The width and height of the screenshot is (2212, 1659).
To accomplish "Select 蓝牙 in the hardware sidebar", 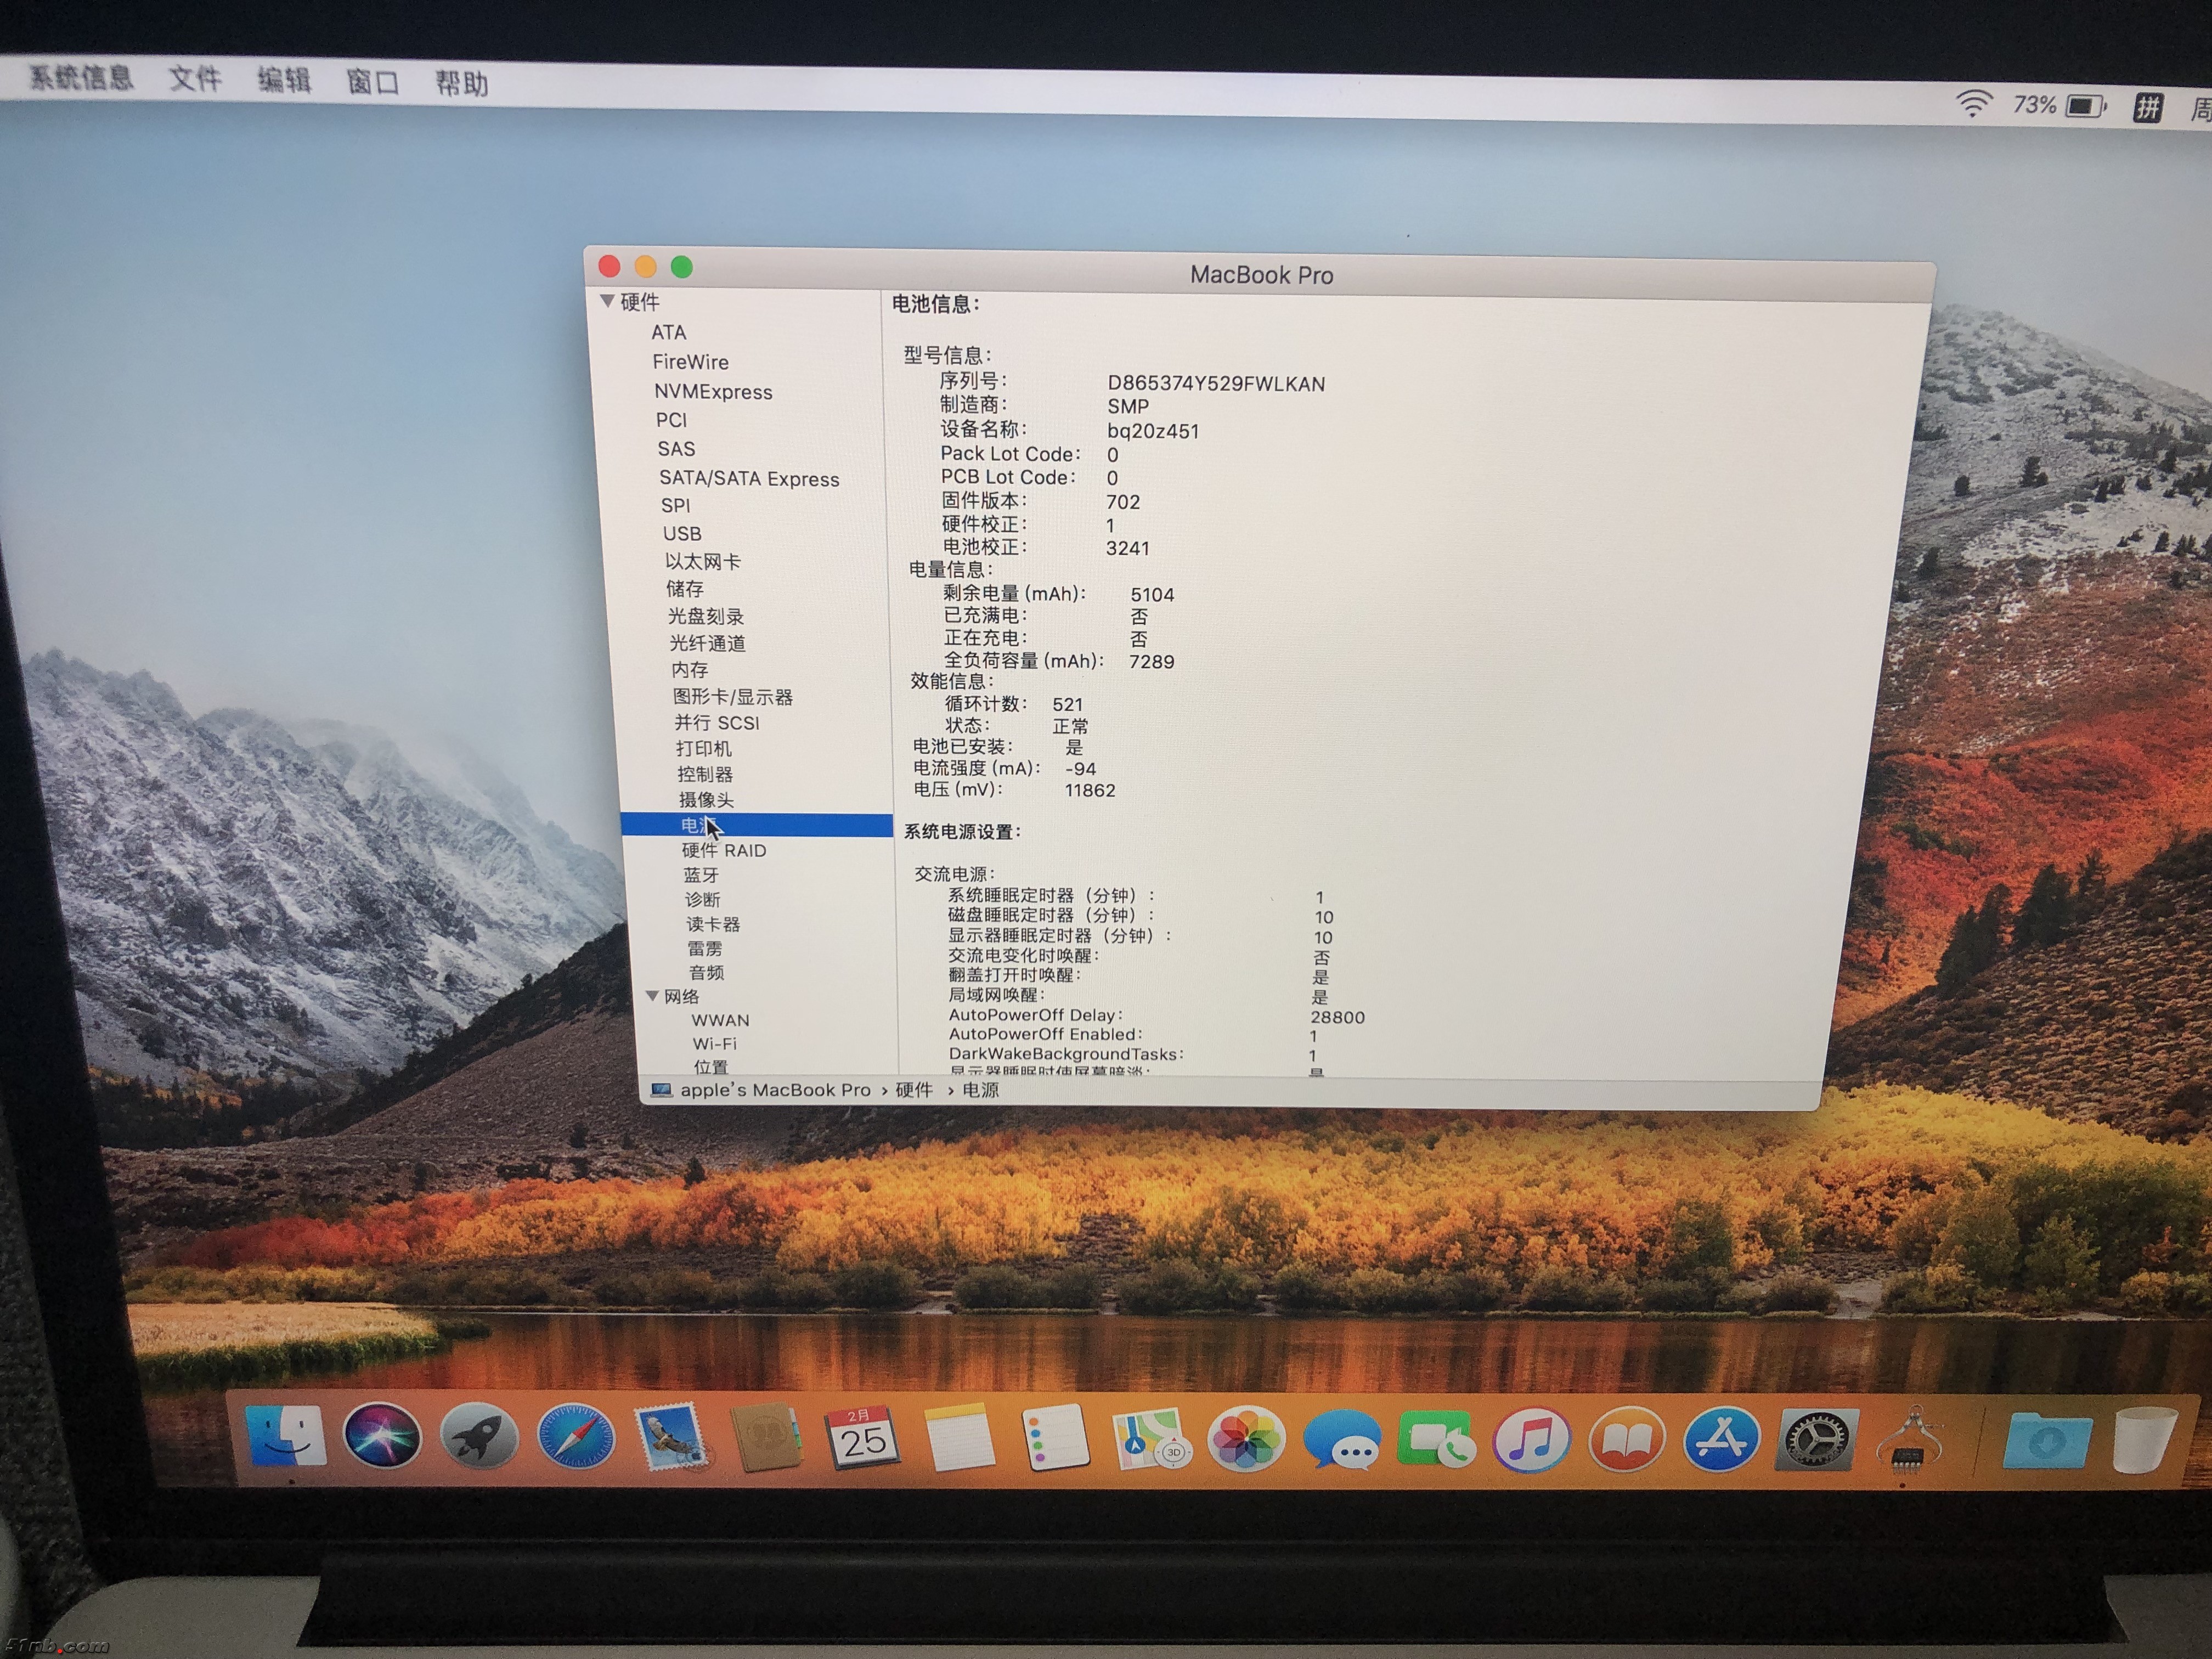I will click(701, 875).
